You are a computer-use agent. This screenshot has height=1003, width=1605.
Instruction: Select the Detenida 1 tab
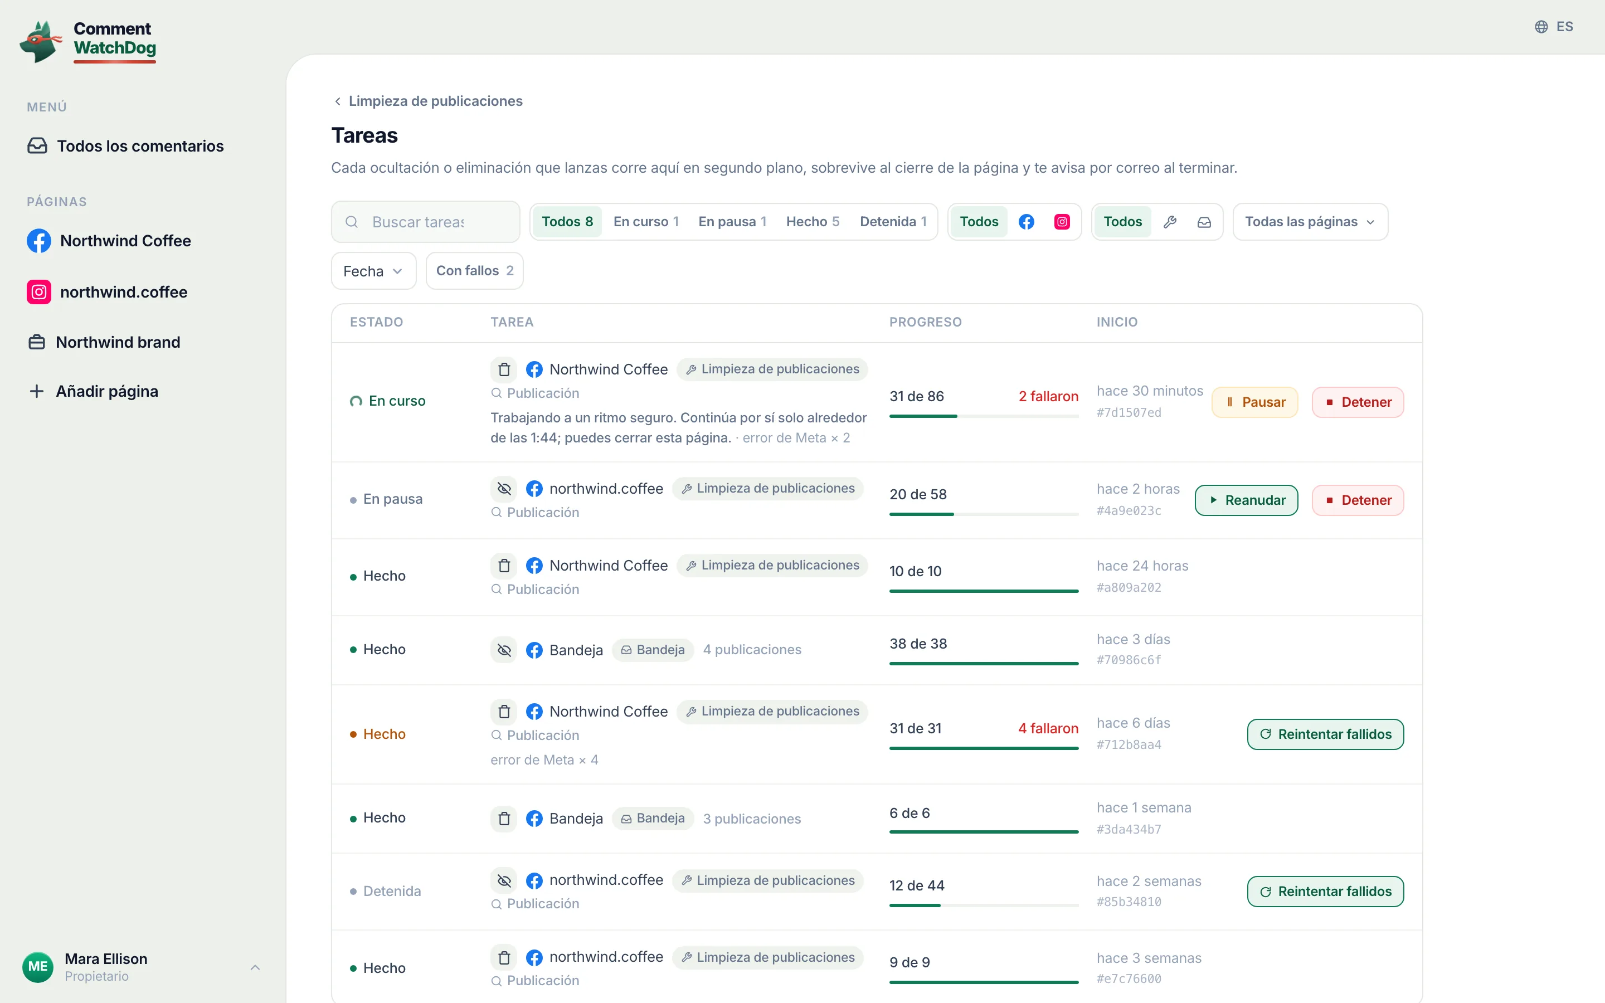[x=893, y=222]
